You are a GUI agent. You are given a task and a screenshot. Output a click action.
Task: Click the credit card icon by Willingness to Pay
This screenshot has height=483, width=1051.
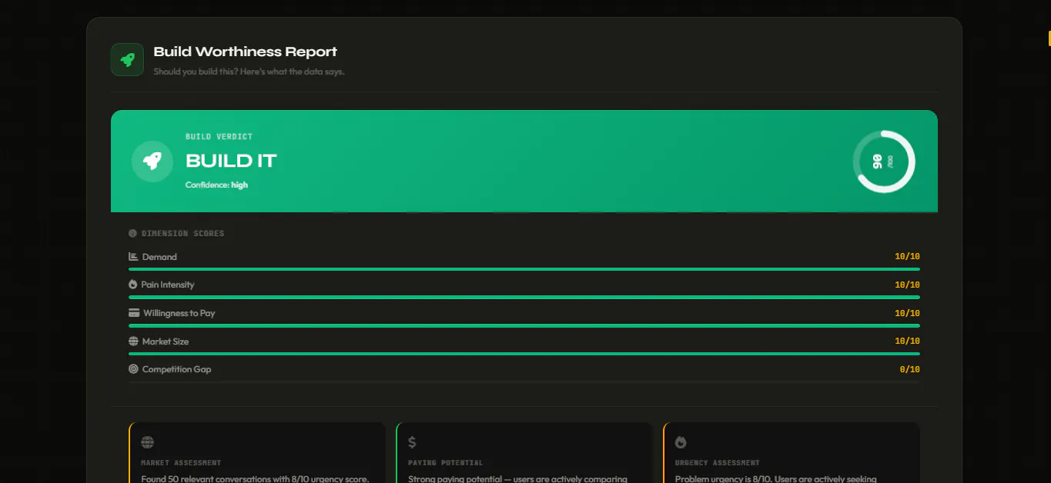pyautogui.click(x=134, y=313)
